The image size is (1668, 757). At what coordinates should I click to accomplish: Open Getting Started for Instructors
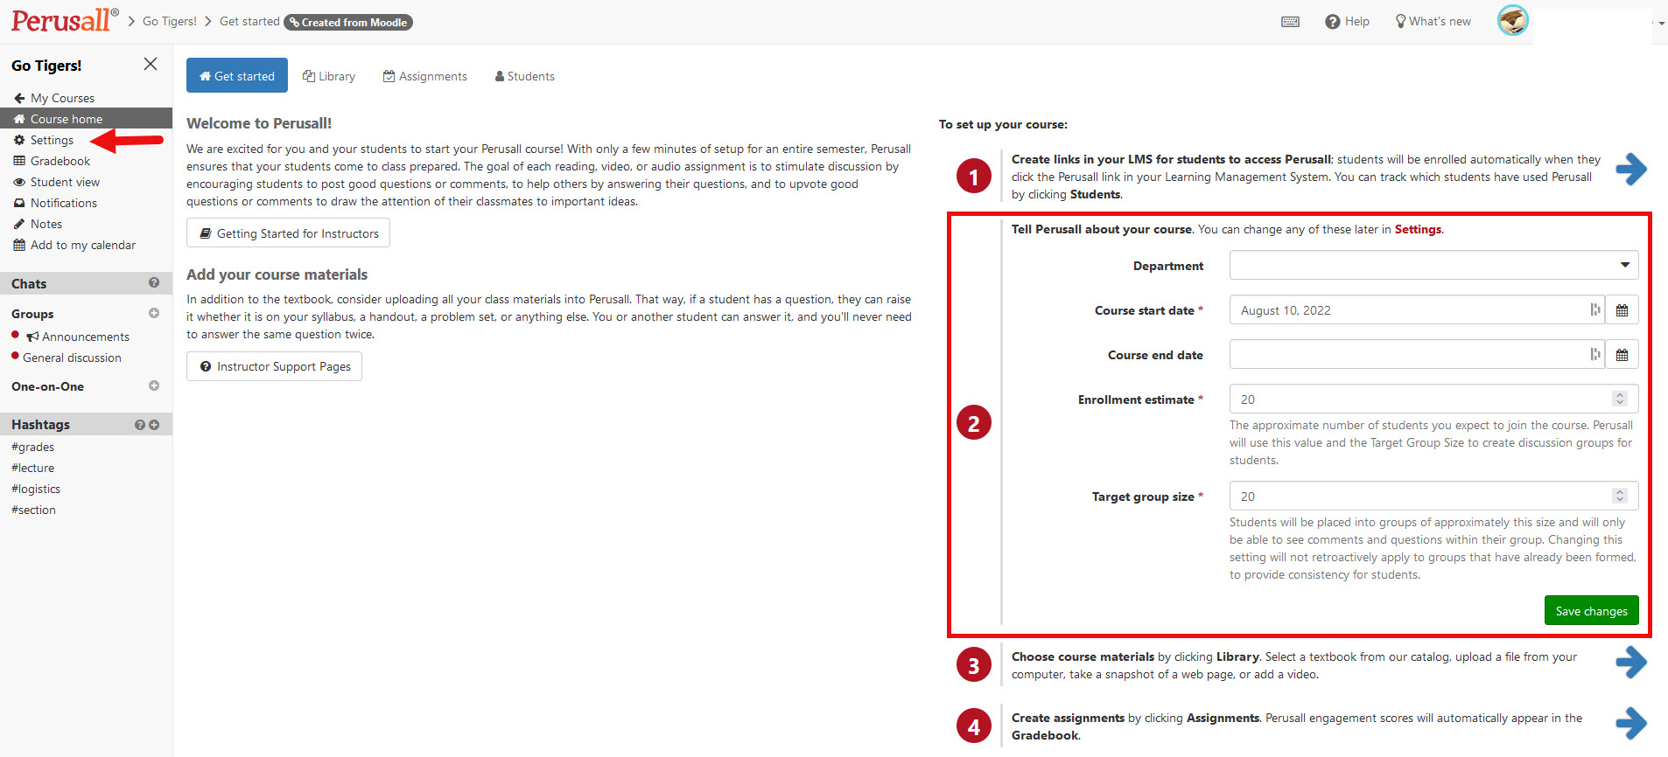[288, 233]
